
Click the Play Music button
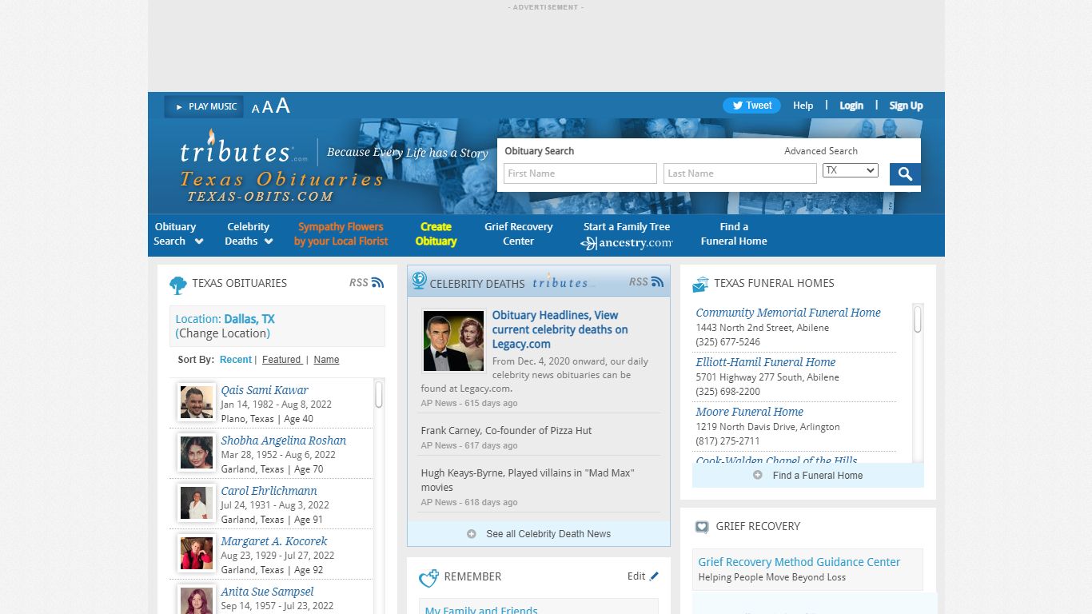coord(204,106)
